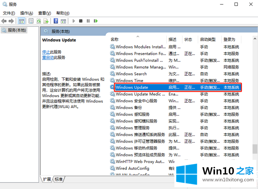This screenshot has width=258, height=189.
Task: Click 网络服务 login value of Remote Management
Action: click(x=231, y=67)
